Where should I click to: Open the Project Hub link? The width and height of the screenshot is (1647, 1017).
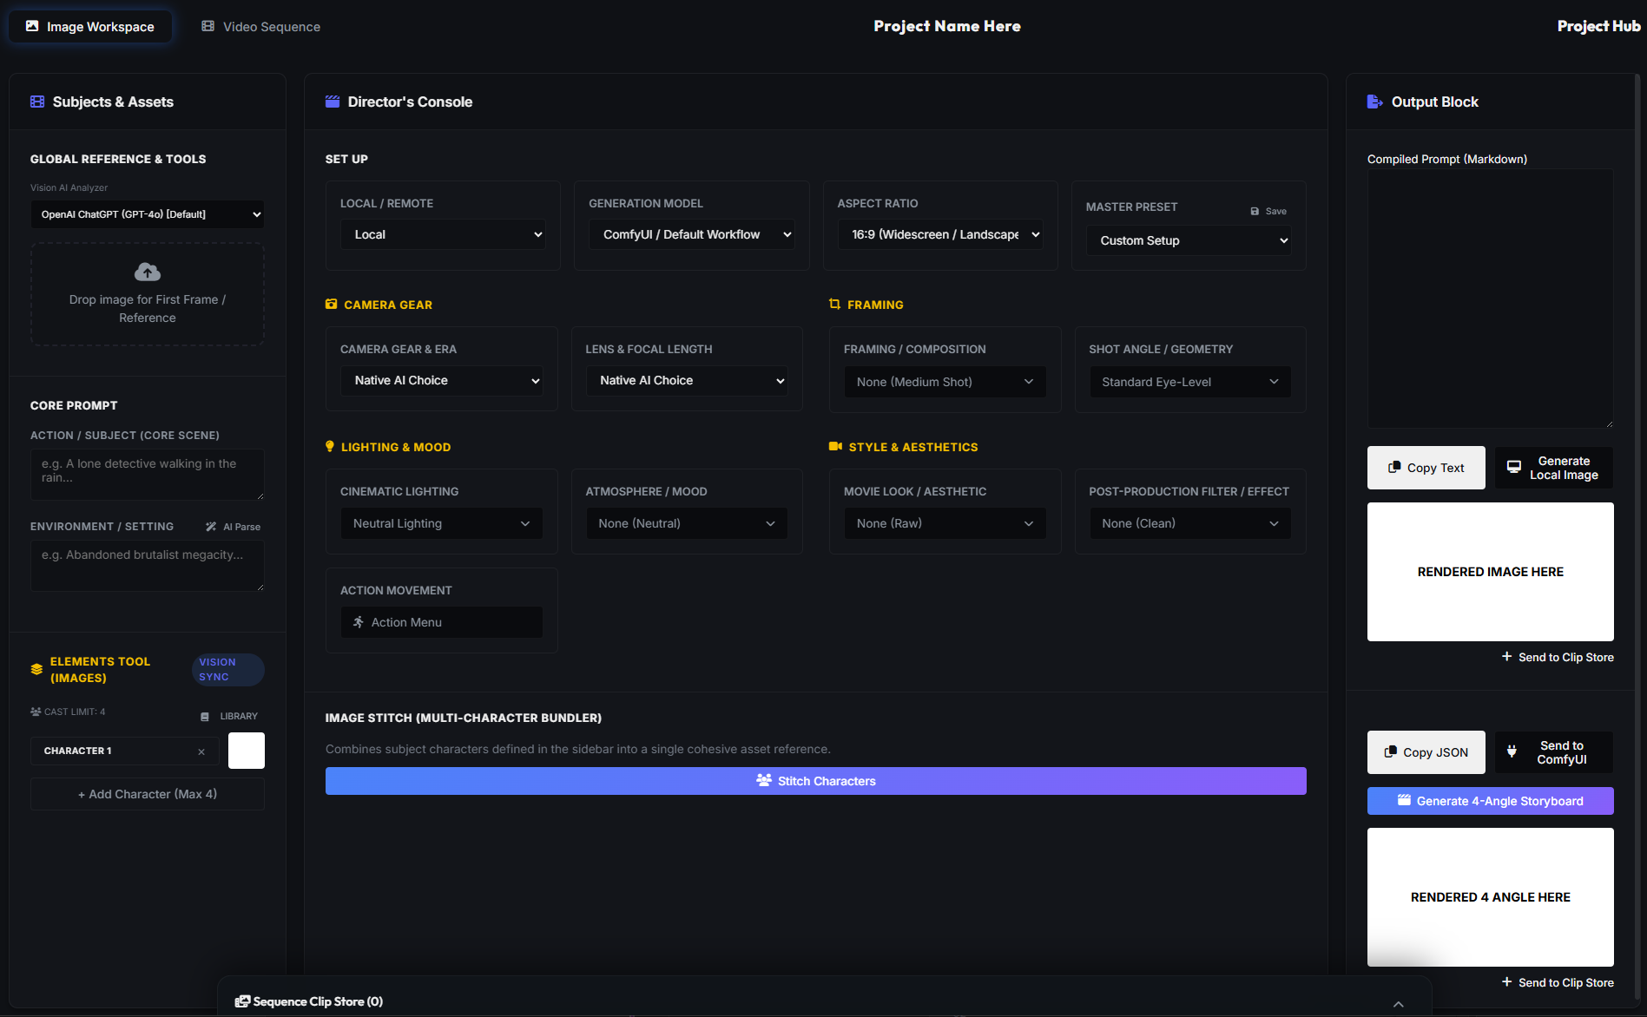pyautogui.click(x=1598, y=26)
